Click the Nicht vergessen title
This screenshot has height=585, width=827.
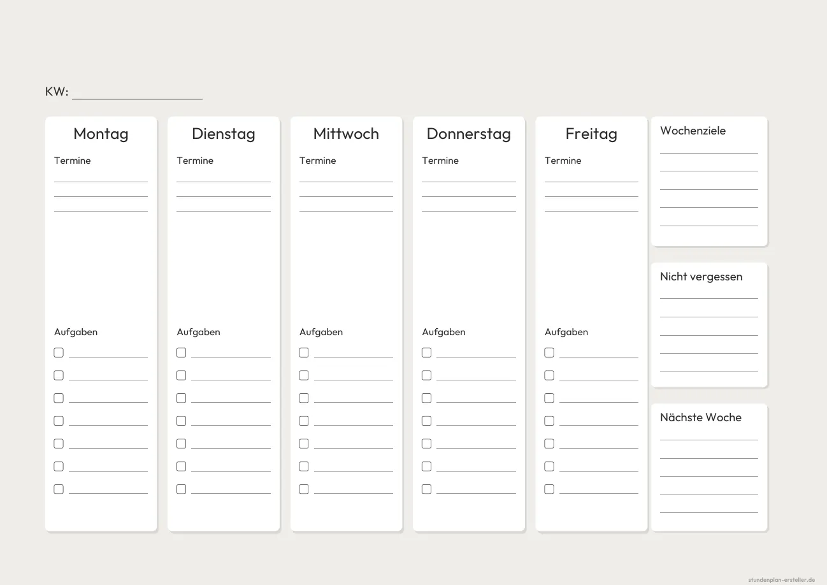pyautogui.click(x=701, y=277)
